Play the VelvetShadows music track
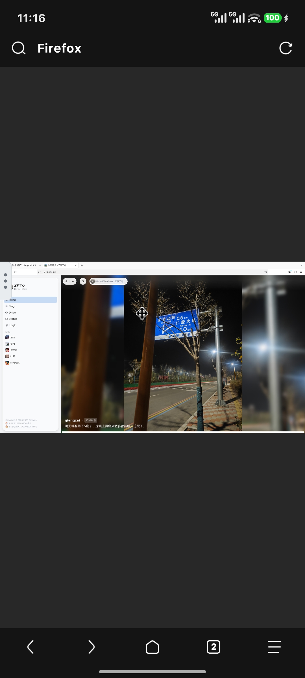 point(93,281)
